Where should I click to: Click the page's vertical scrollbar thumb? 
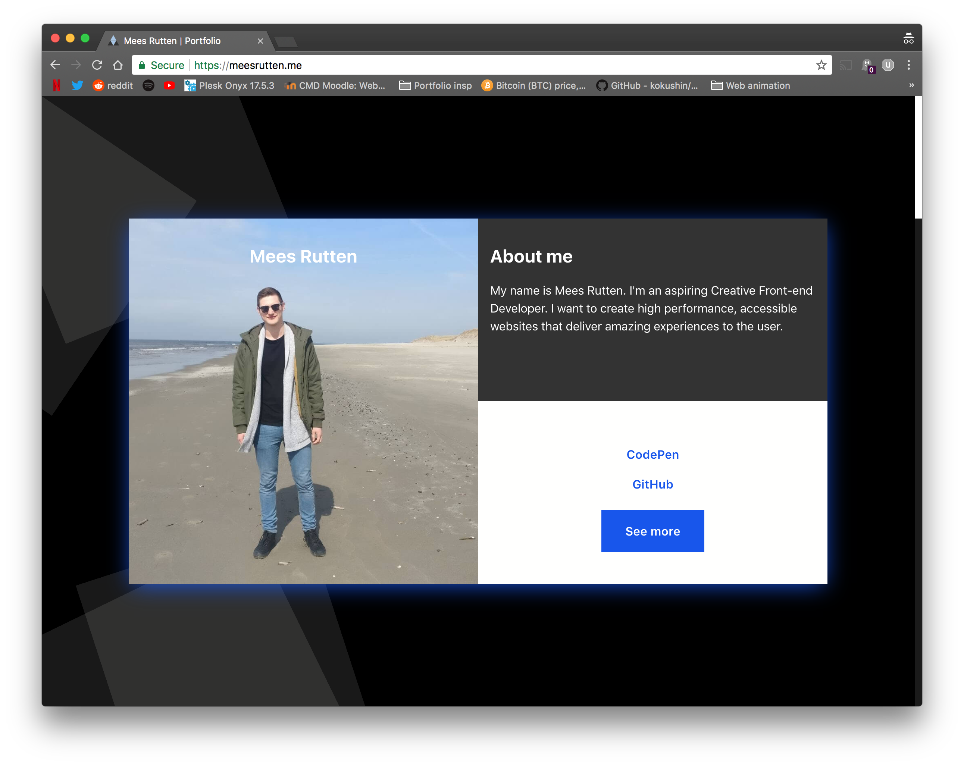click(918, 157)
